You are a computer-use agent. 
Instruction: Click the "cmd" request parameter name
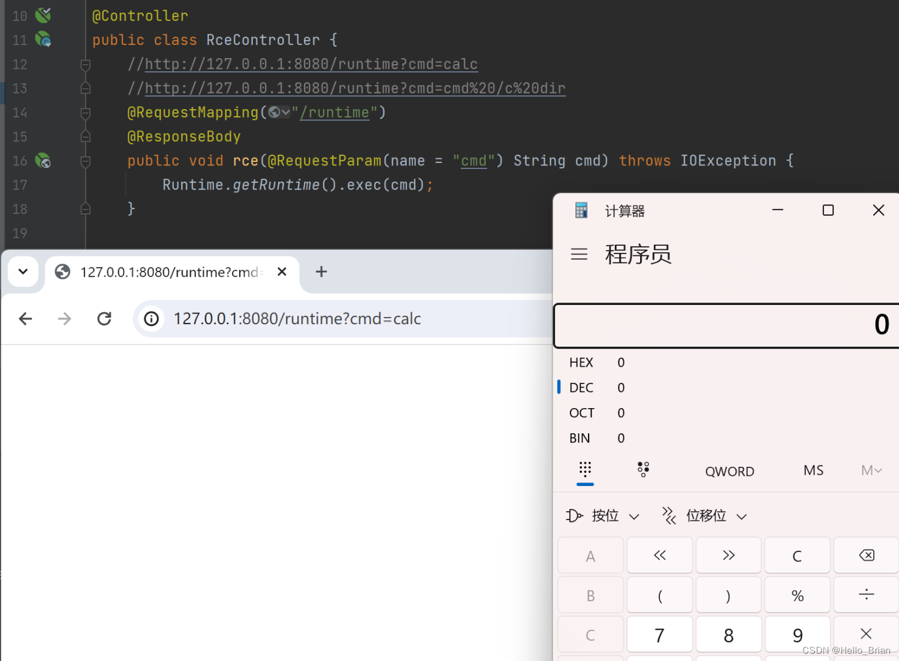[473, 161]
